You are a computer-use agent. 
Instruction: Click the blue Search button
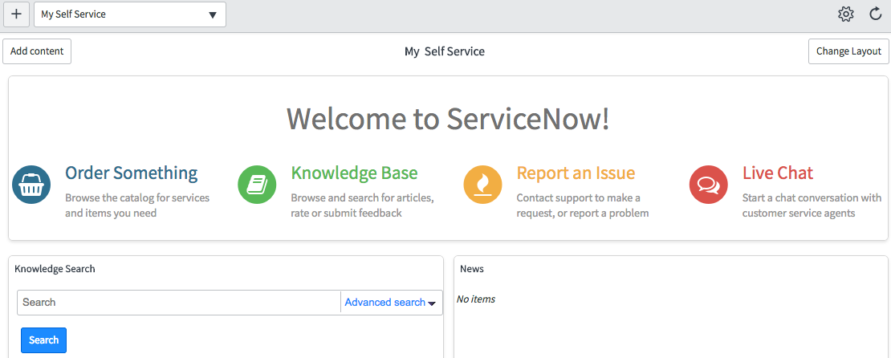(43, 340)
